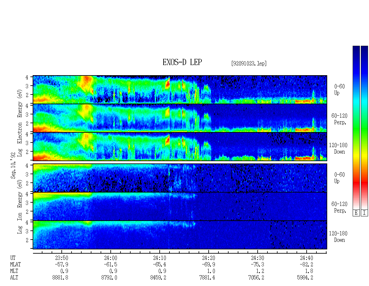The image size is (369, 286).
Task: Click the electron color bar above E
Action: [356, 127]
